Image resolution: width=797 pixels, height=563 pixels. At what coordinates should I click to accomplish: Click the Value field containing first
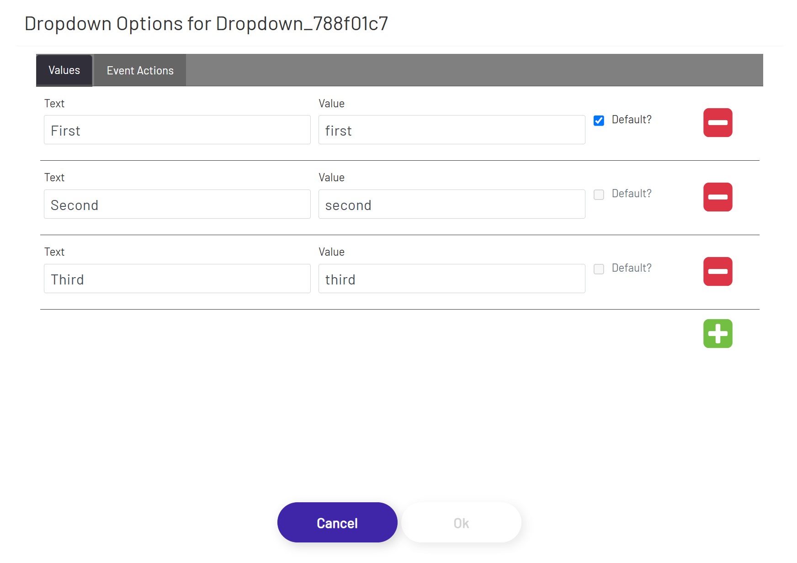coord(452,130)
